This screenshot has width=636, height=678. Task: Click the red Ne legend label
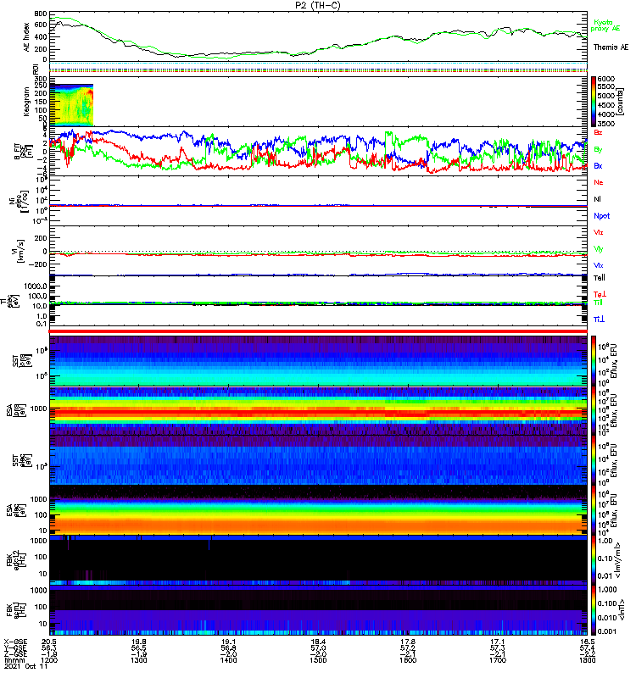click(599, 182)
